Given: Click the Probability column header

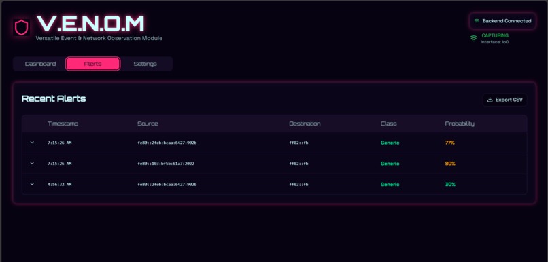Looking at the screenshot, I should click(460, 124).
